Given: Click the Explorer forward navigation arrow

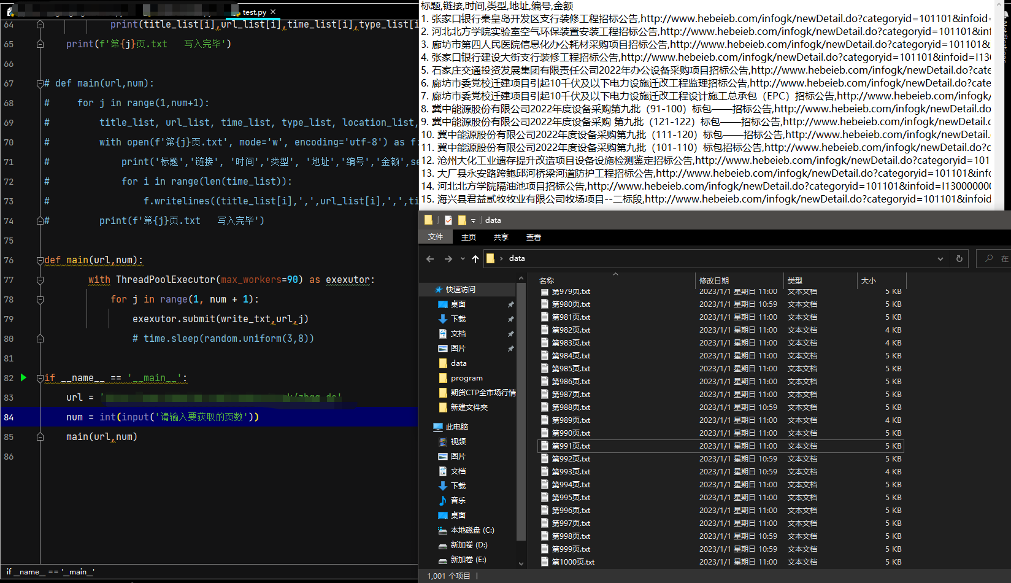Looking at the screenshot, I should coord(448,258).
